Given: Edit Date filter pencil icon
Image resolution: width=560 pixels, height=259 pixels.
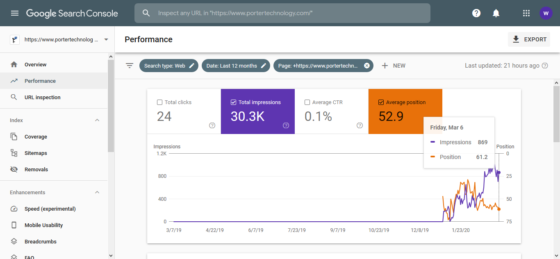Looking at the screenshot, I should coord(264,66).
